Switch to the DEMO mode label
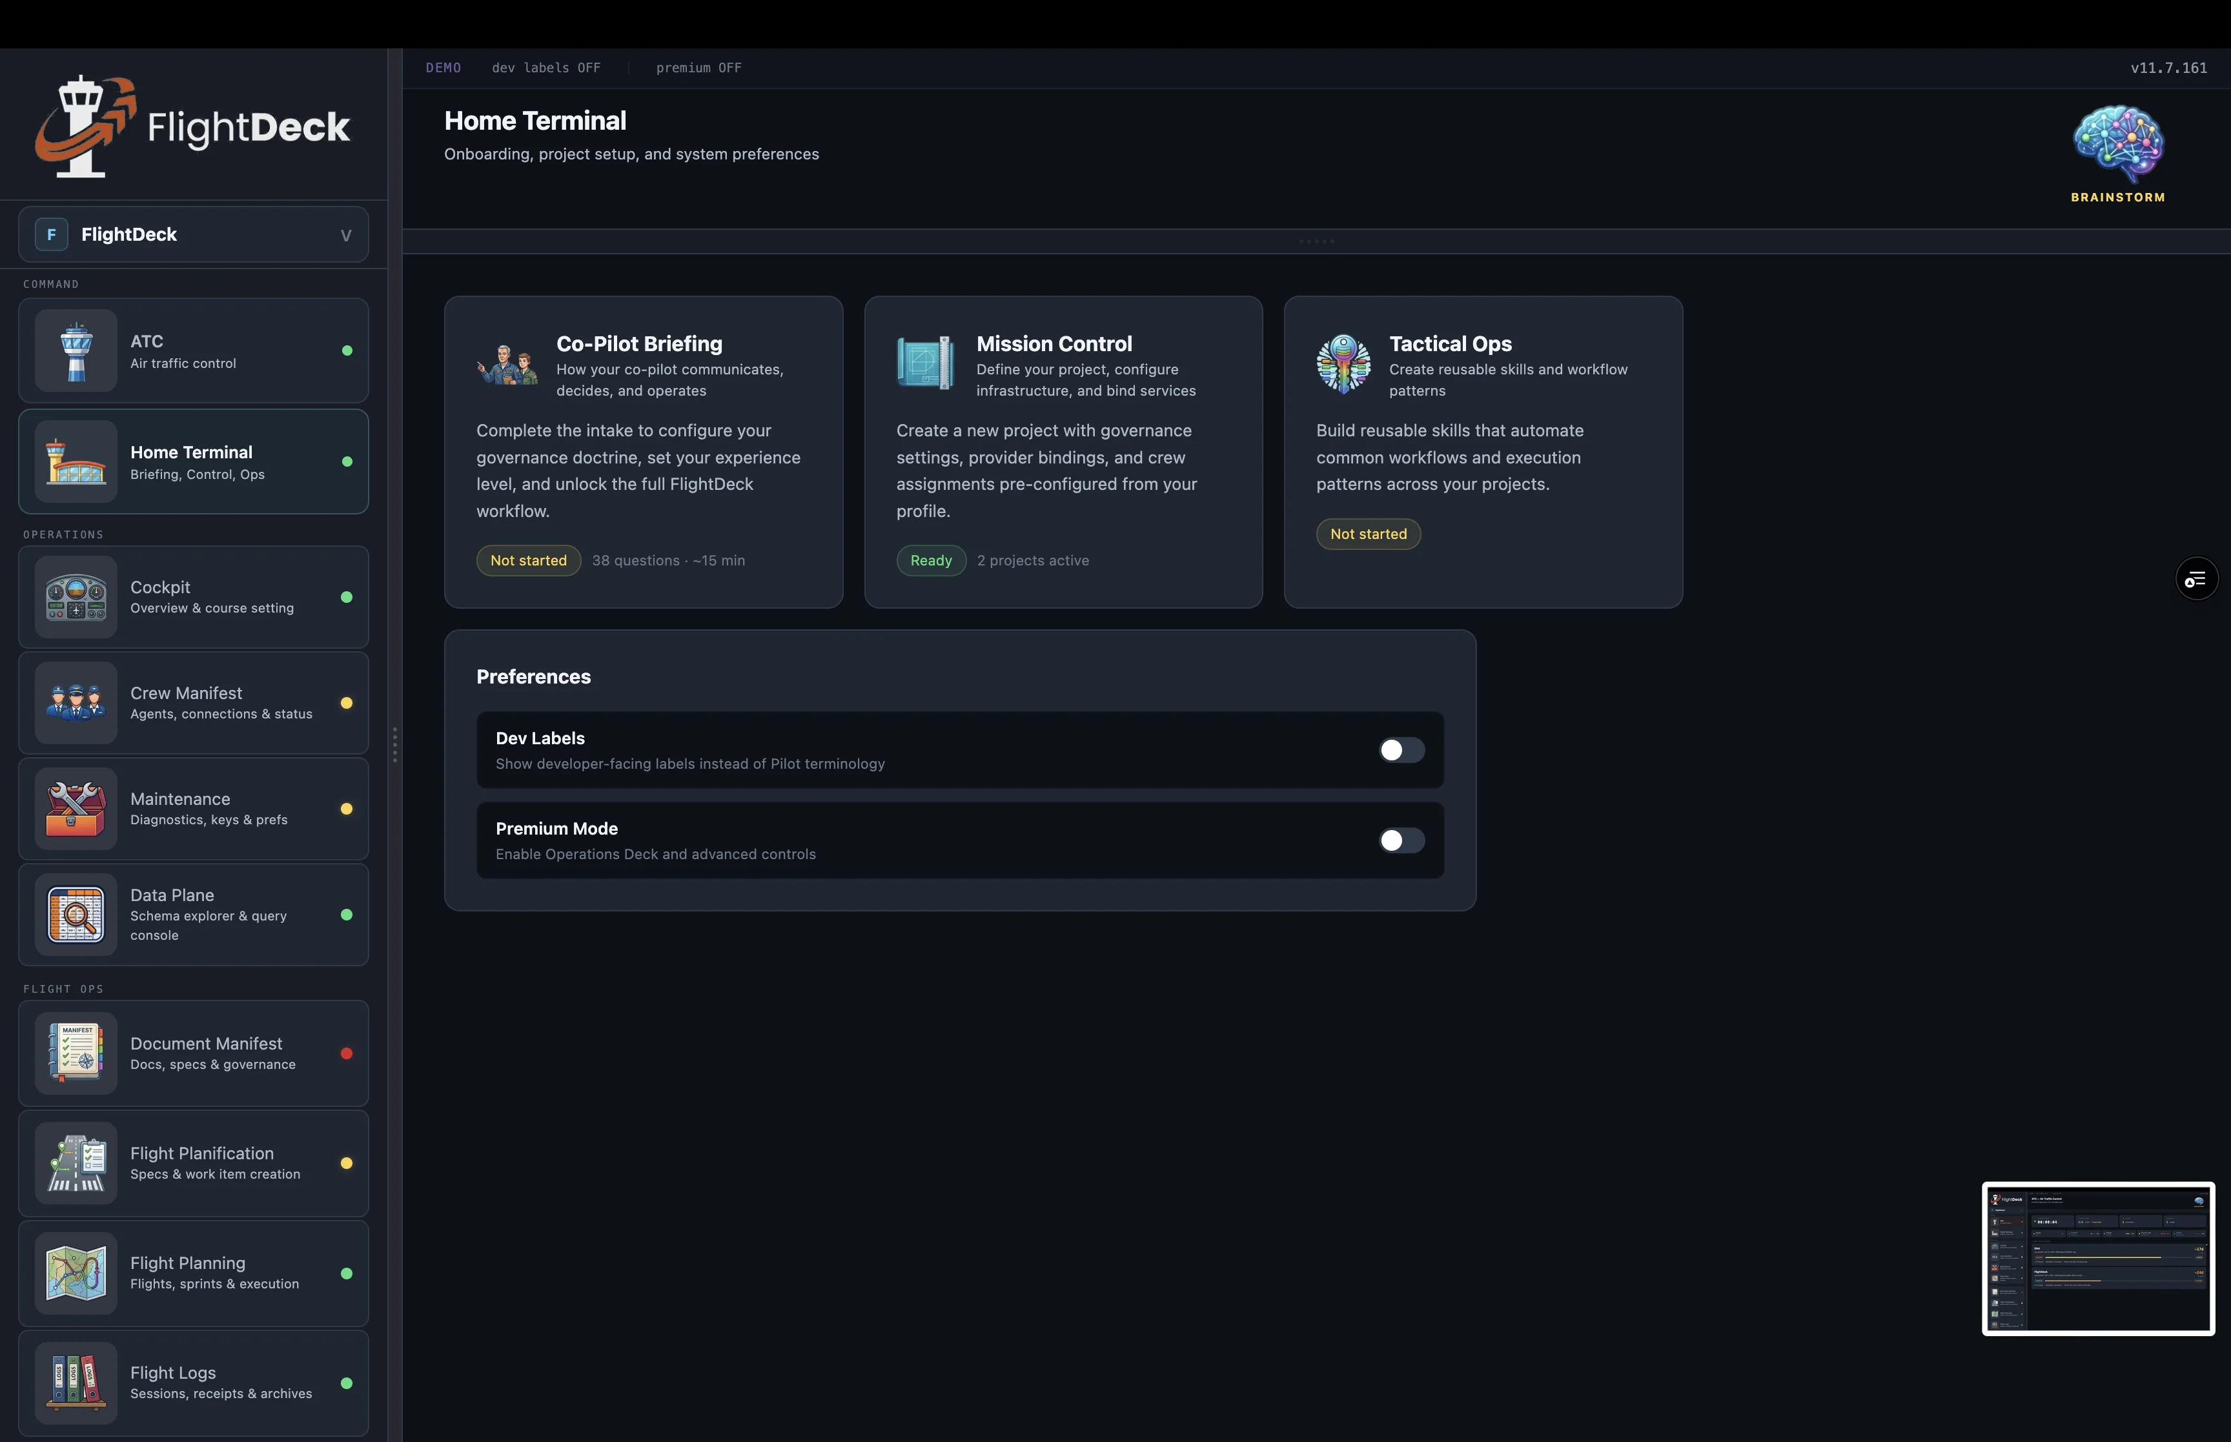2231x1442 pixels. [x=443, y=67]
